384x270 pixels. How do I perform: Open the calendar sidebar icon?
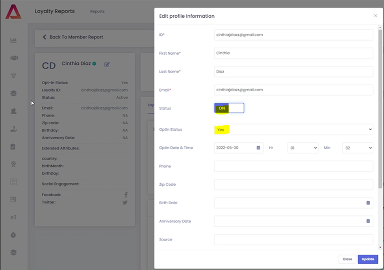13,200
